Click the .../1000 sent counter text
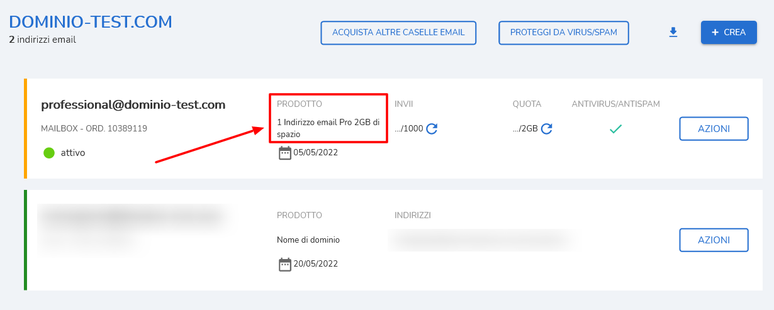 pyautogui.click(x=408, y=129)
